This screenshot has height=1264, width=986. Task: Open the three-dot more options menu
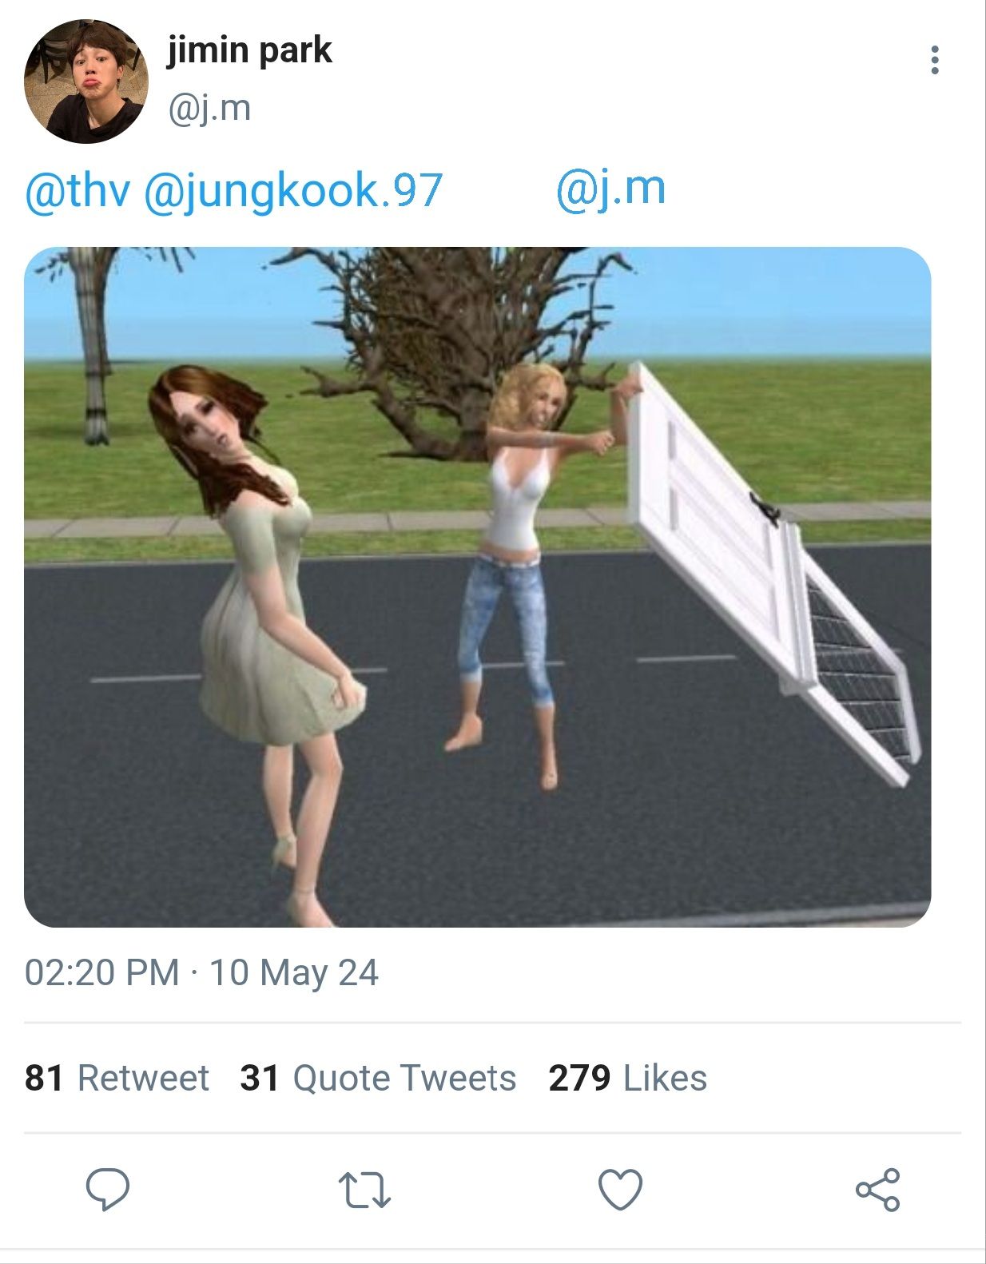point(934,60)
